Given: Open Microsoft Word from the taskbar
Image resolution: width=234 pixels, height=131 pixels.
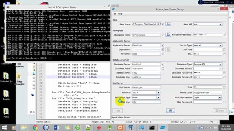Looking at the screenshot, I should [56, 128].
